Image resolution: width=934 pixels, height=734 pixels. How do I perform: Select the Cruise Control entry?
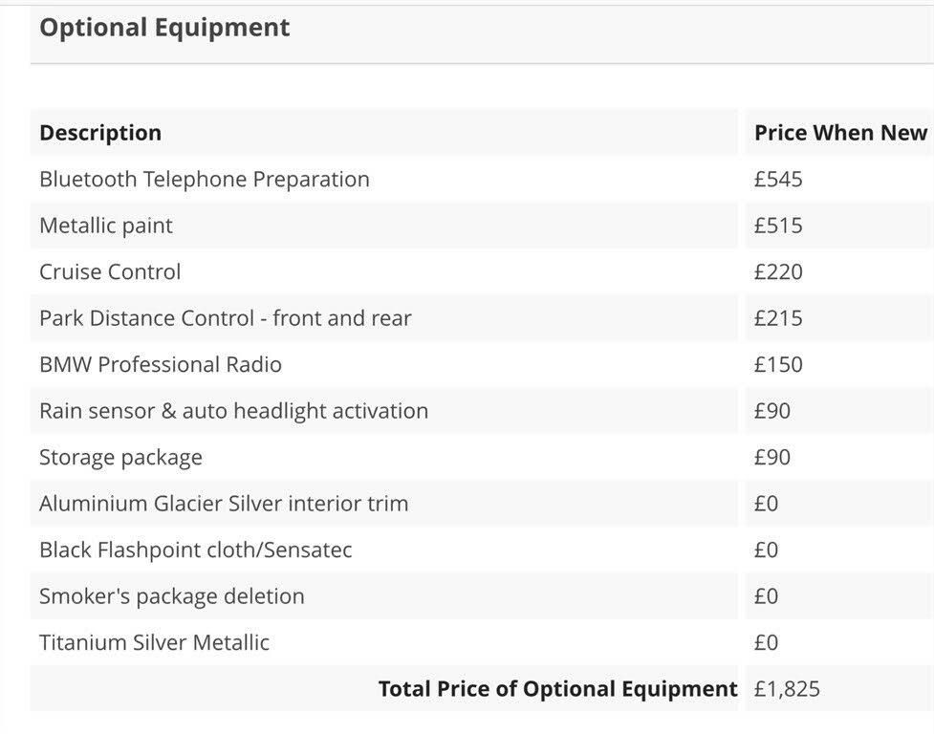(110, 272)
